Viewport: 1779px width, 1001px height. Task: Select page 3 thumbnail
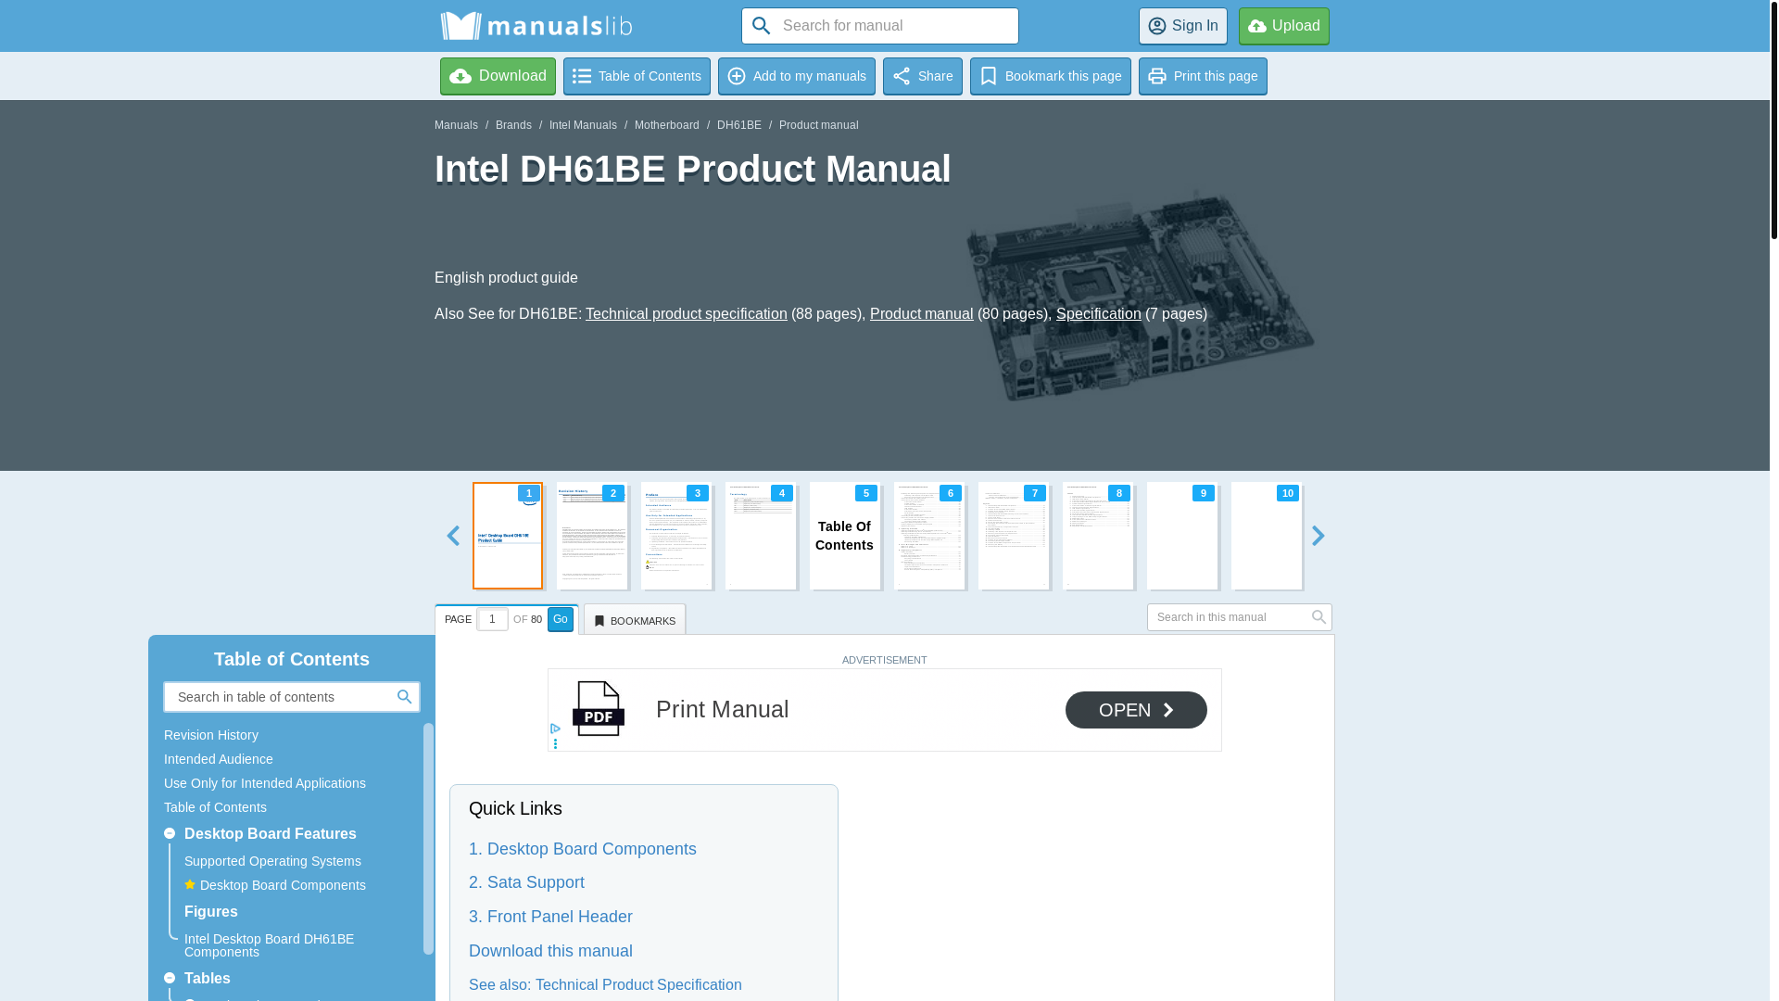(x=676, y=536)
